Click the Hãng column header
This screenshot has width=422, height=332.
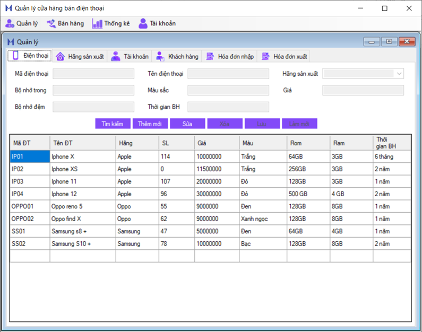point(137,143)
